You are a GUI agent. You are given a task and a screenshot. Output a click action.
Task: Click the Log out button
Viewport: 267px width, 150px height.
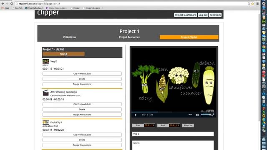pyautogui.click(x=203, y=15)
